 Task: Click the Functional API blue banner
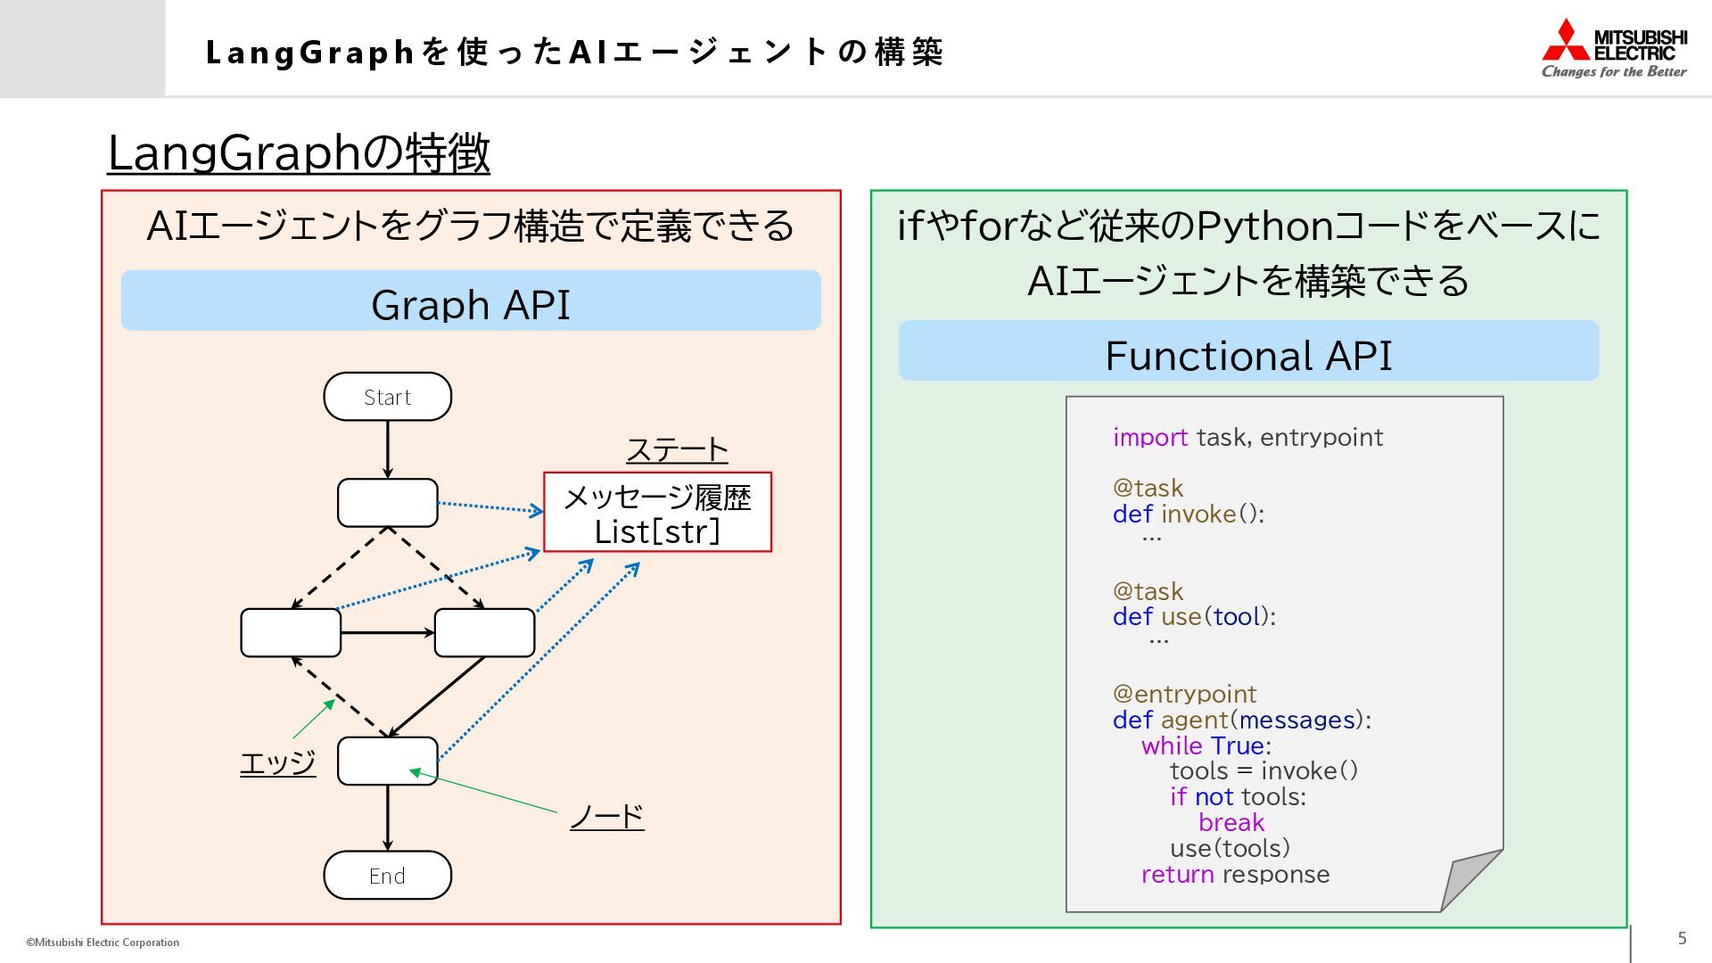click(1248, 352)
